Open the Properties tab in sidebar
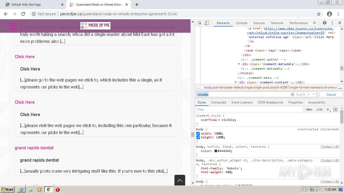 tap(296, 102)
